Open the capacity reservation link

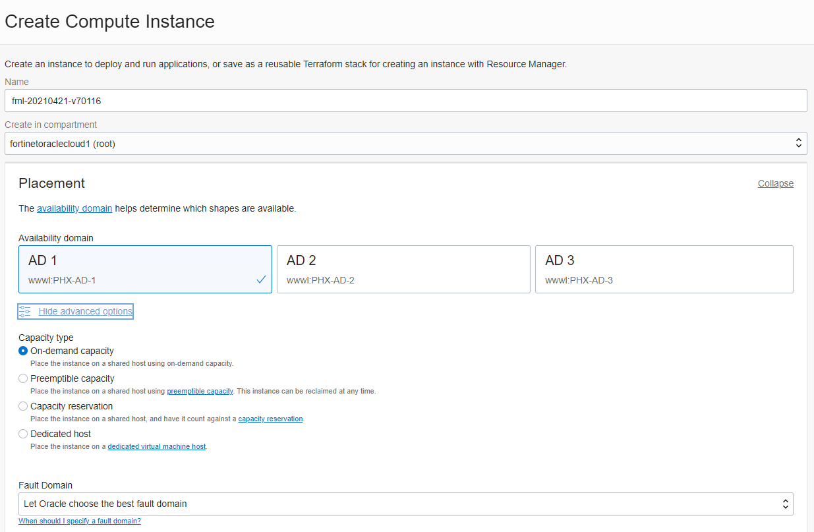tap(270, 418)
